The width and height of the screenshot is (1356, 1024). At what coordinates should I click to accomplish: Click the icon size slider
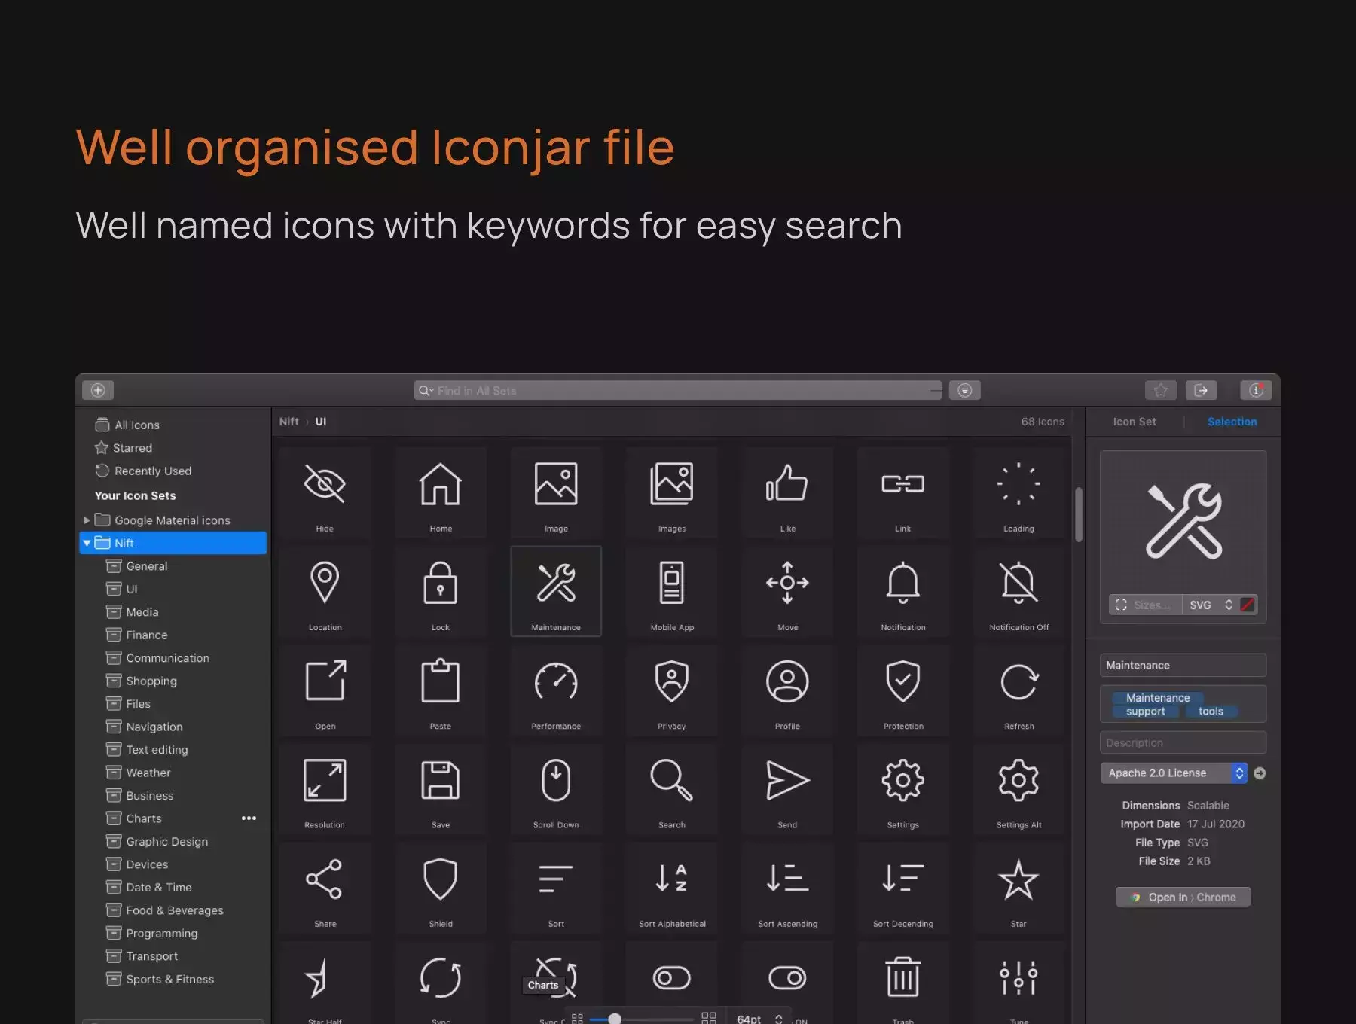click(641, 1019)
